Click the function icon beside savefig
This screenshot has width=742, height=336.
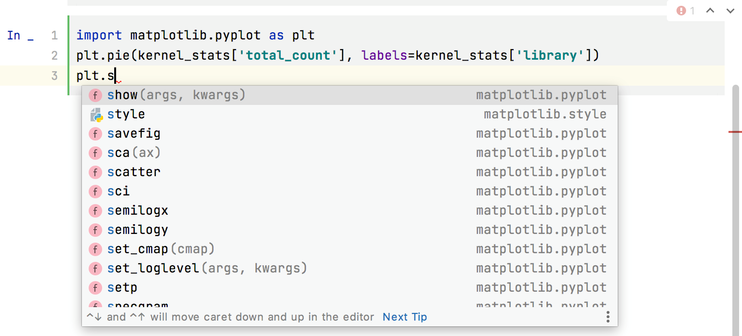coord(95,133)
